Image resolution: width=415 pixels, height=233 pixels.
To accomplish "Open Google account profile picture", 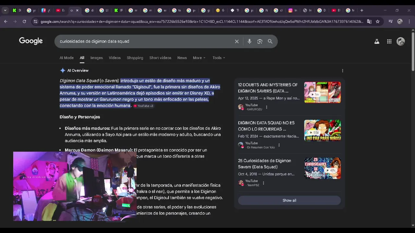I will [x=401, y=41].
